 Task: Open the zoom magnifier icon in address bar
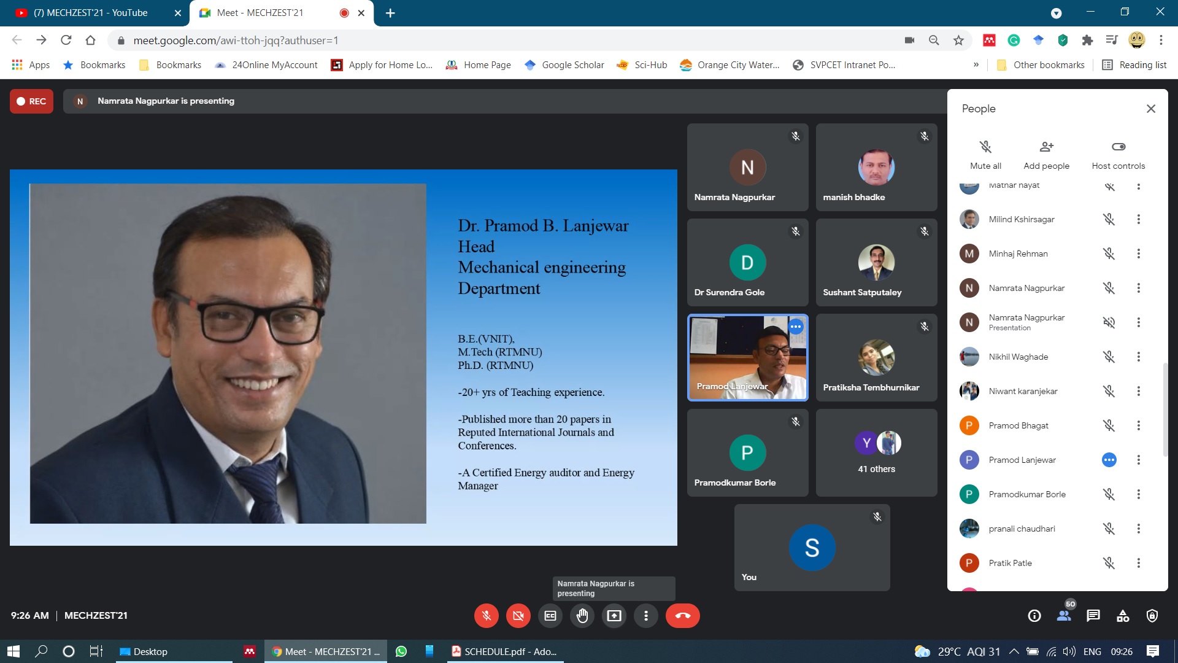pyautogui.click(x=934, y=41)
